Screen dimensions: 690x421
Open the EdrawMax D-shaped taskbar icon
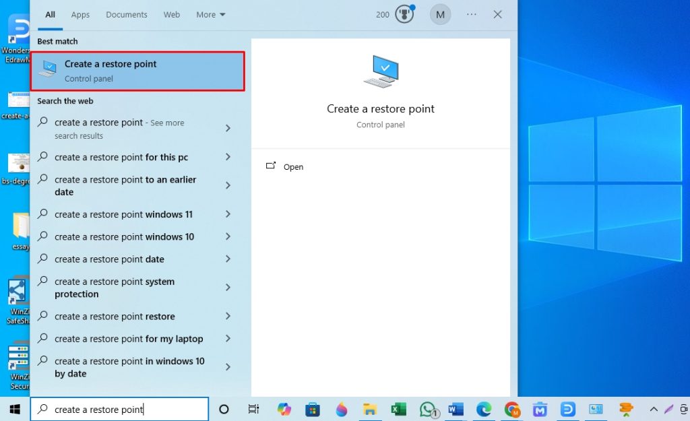(567, 410)
